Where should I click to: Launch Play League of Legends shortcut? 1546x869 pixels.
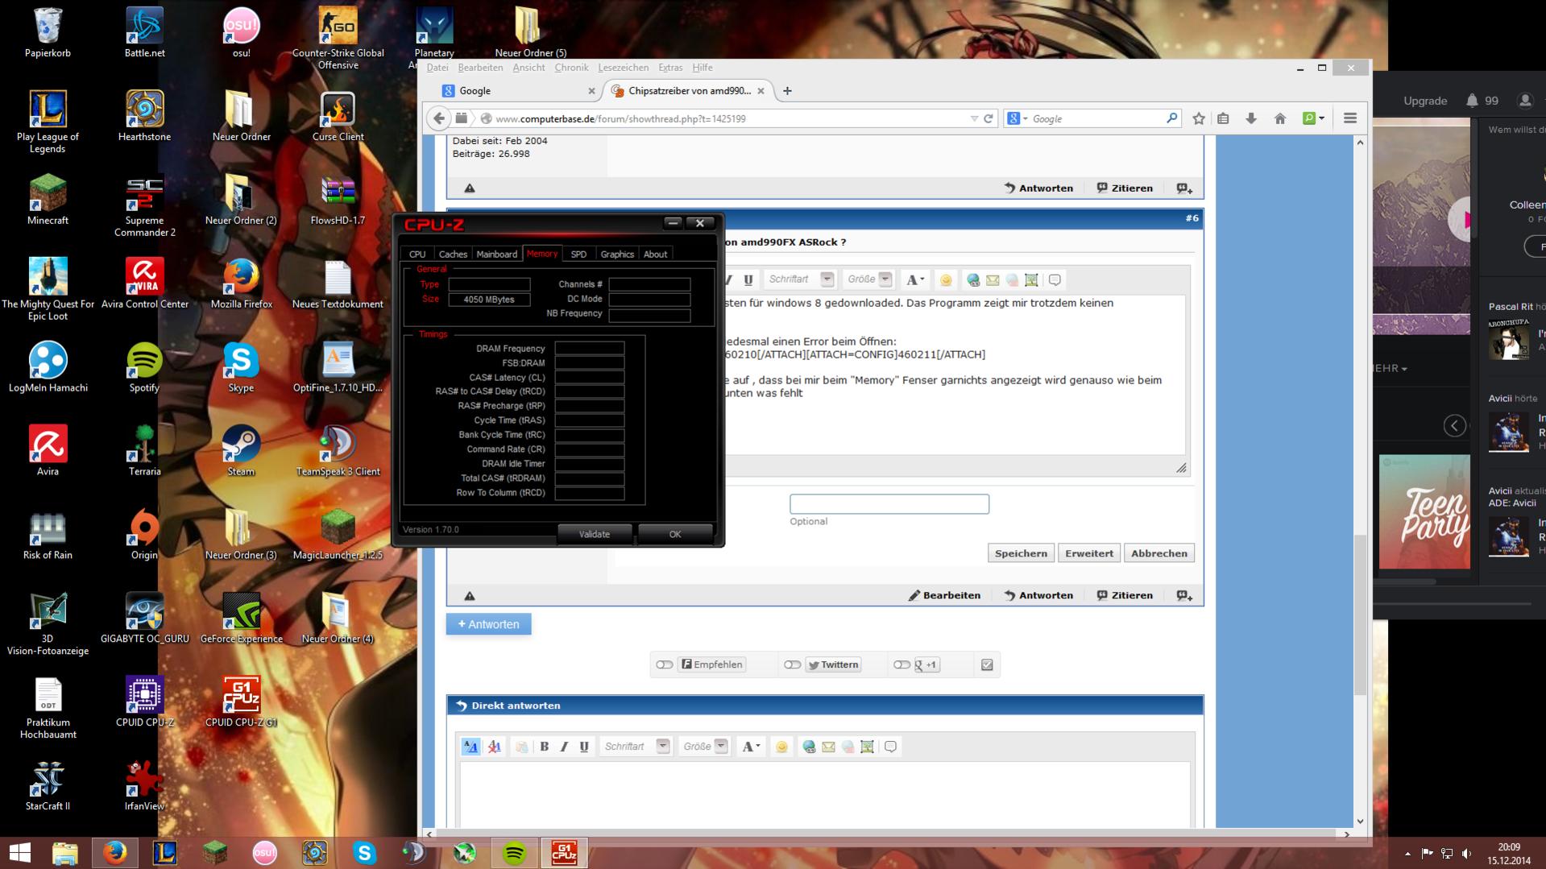[x=48, y=122]
